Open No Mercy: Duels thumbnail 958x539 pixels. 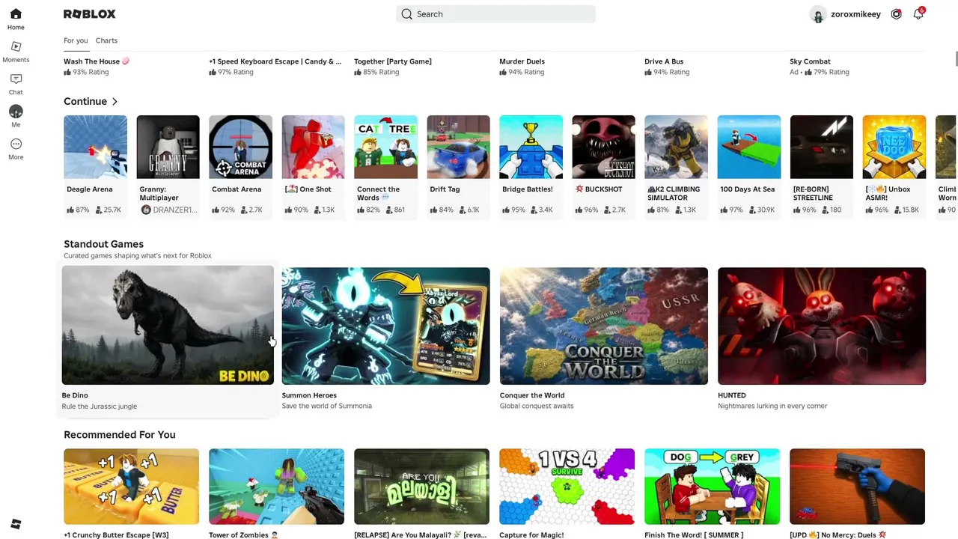tap(857, 487)
